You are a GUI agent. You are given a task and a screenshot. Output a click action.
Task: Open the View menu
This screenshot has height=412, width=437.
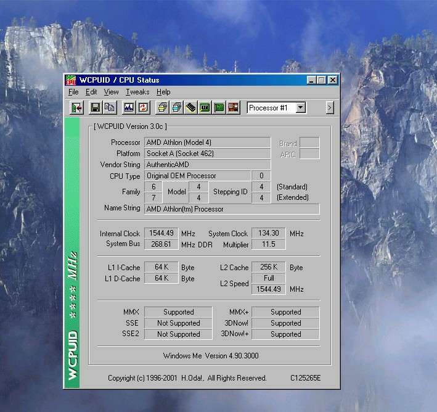[x=111, y=92]
